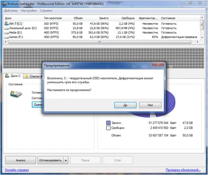
Task: Click the Занято purple color swatch
Action: [x=108, y=123]
